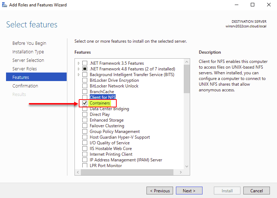Click the Previous button
Viewport: 277px width, 198px height.
(160, 191)
